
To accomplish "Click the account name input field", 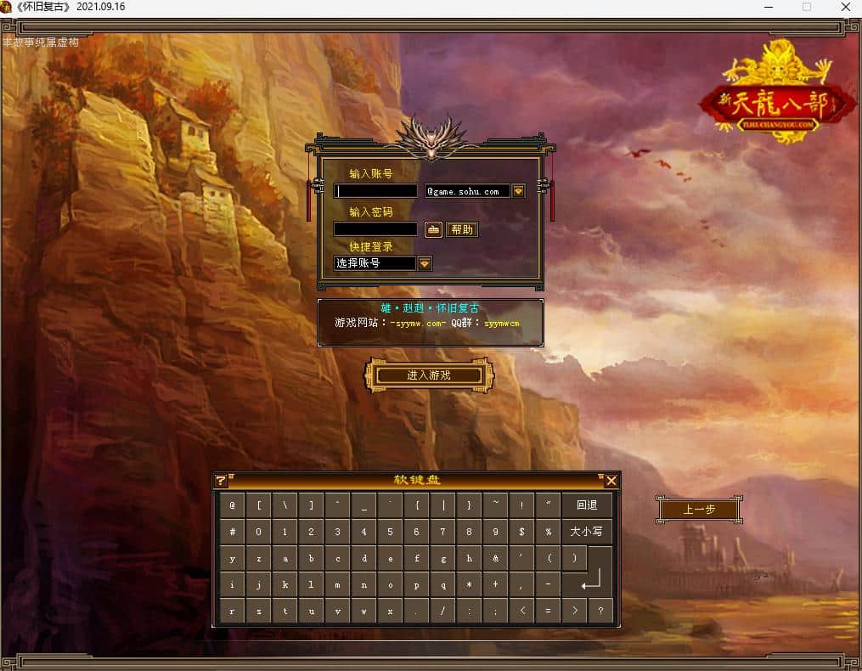I will coord(374,191).
